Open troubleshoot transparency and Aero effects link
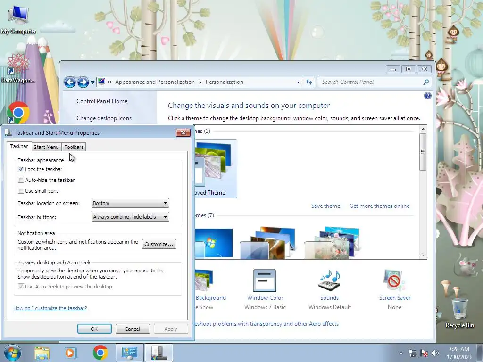This screenshot has height=362, width=483. pyautogui.click(x=267, y=324)
